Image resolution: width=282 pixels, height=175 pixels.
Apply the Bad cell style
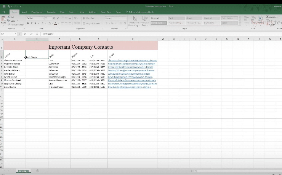(x=176, y=18)
